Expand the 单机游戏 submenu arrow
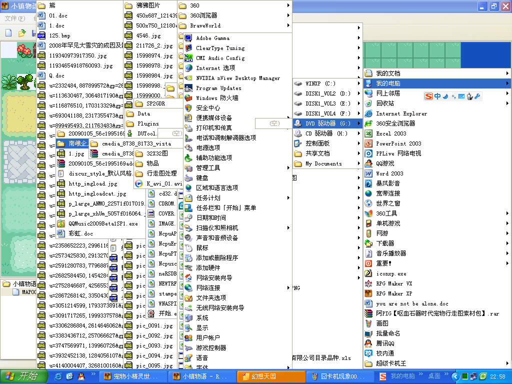 (x=507, y=223)
